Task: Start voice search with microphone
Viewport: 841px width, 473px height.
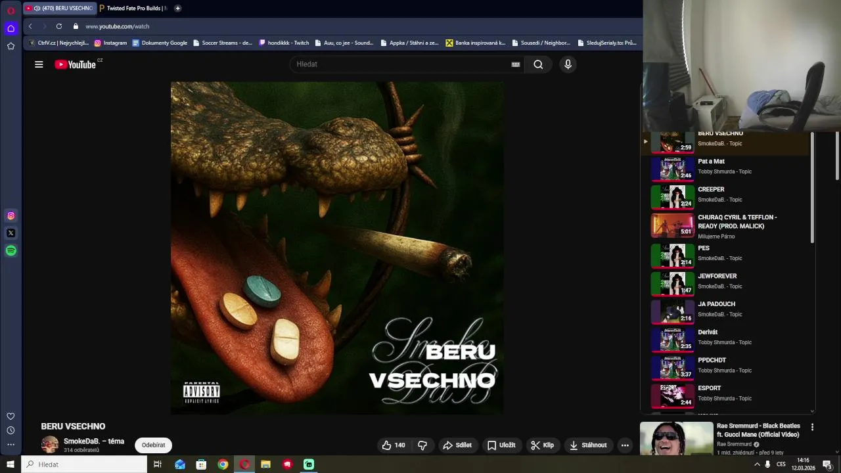Action: tap(568, 64)
